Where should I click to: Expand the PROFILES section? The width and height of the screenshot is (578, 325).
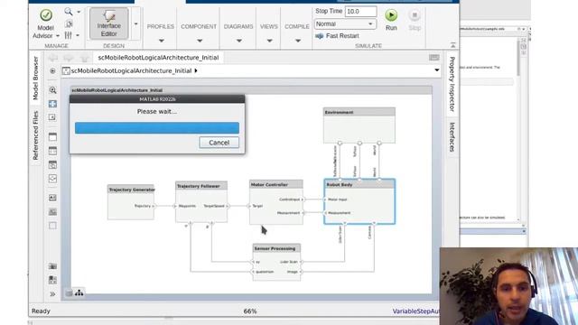click(x=161, y=41)
